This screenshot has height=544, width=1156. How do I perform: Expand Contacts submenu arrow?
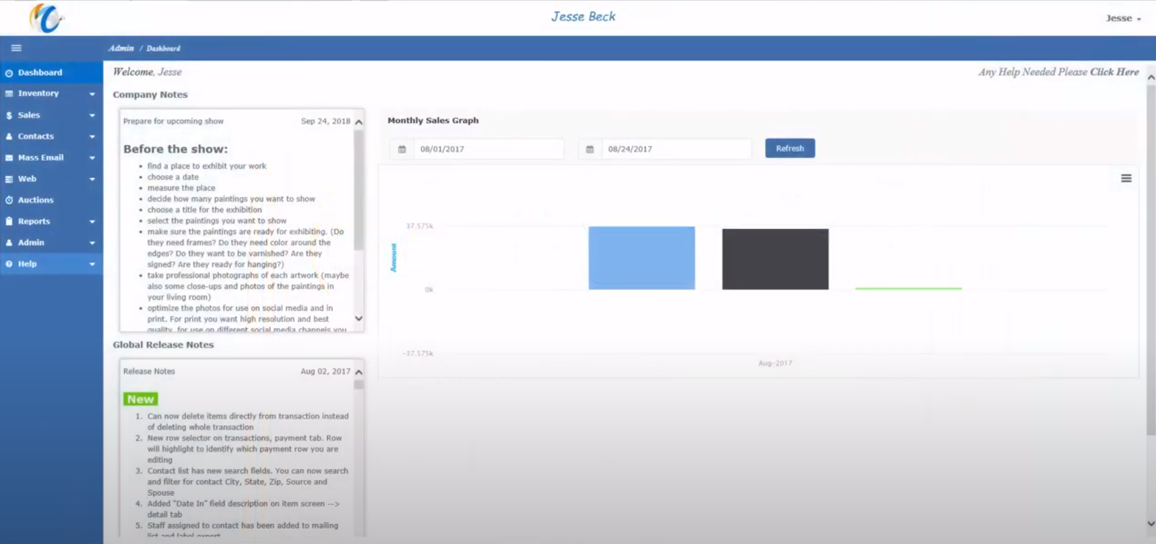(92, 137)
